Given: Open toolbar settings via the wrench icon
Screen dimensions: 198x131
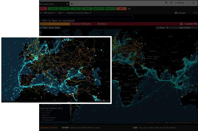Looking at the screenshot, I should point(129,9).
